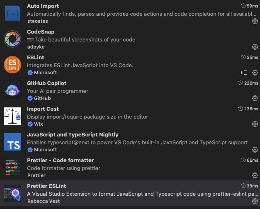The image size is (260, 209).
Task: Open Import Cost manage gear menu
Action: pos(255,124)
